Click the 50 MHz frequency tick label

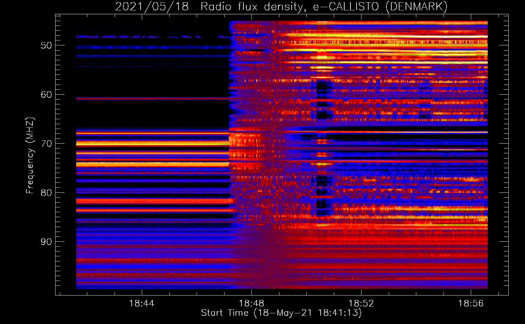click(x=46, y=45)
